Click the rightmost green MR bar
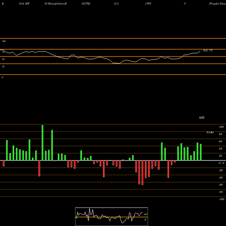226x226 pixels. pyautogui.click(x=201, y=152)
